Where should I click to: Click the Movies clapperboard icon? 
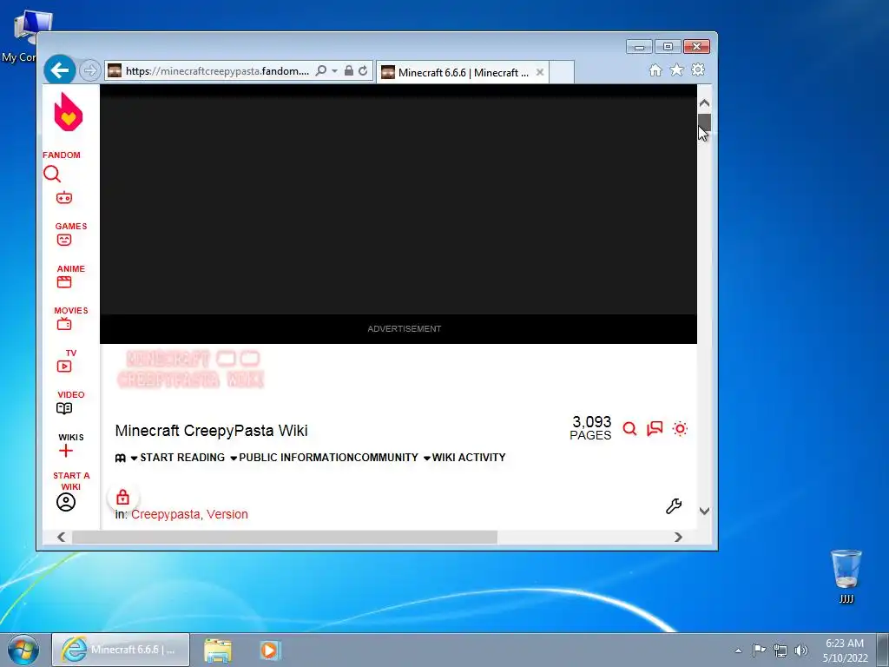point(64,282)
